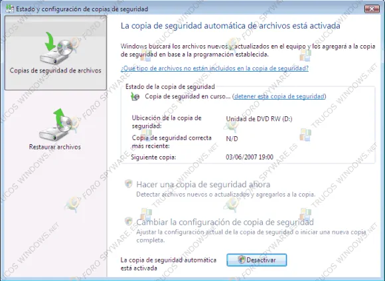Click 'Estado de la copia de seguridad' group label
The image size is (385, 281).
tap(170, 86)
